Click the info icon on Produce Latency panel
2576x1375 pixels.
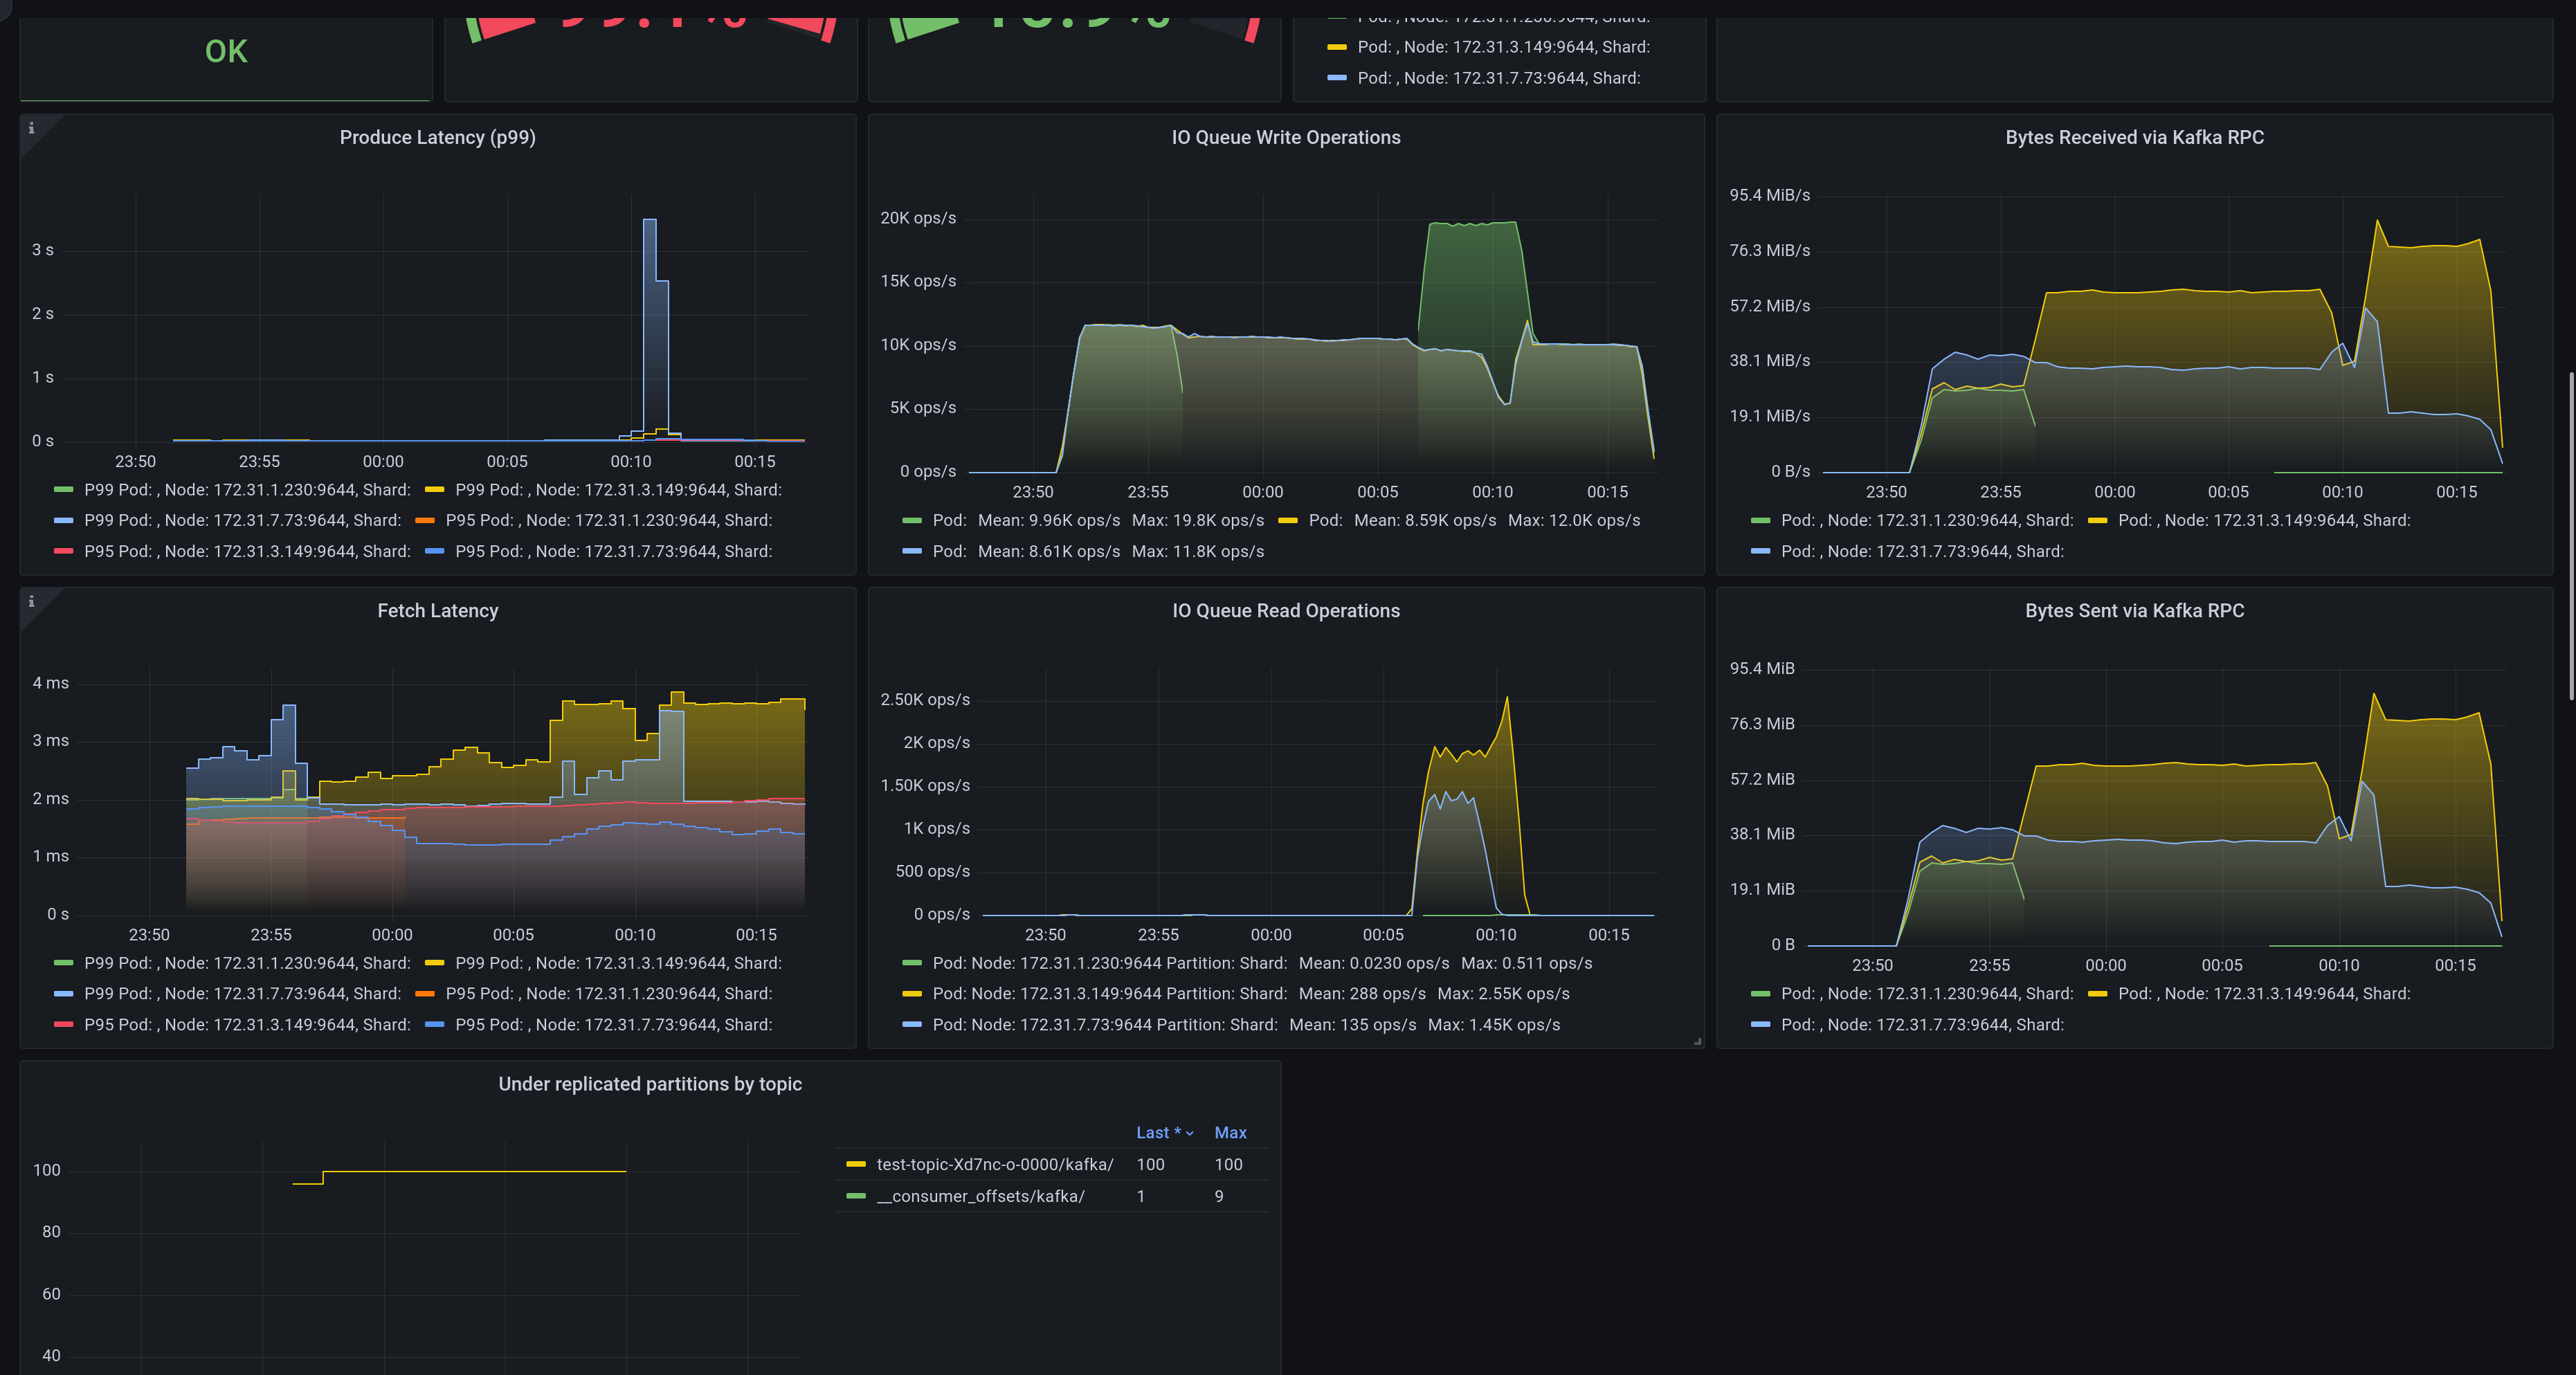[33, 128]
